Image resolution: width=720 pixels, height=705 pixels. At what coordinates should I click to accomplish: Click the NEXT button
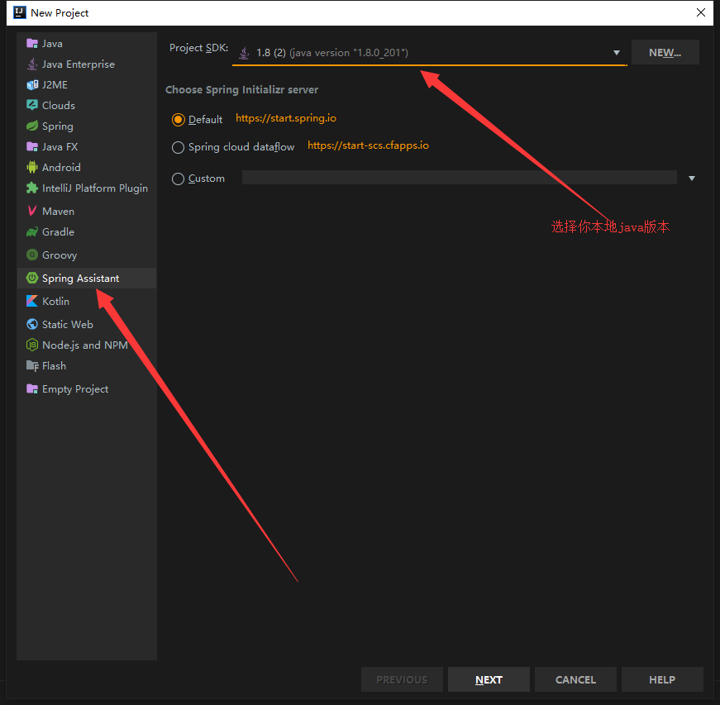coord(489,679)
